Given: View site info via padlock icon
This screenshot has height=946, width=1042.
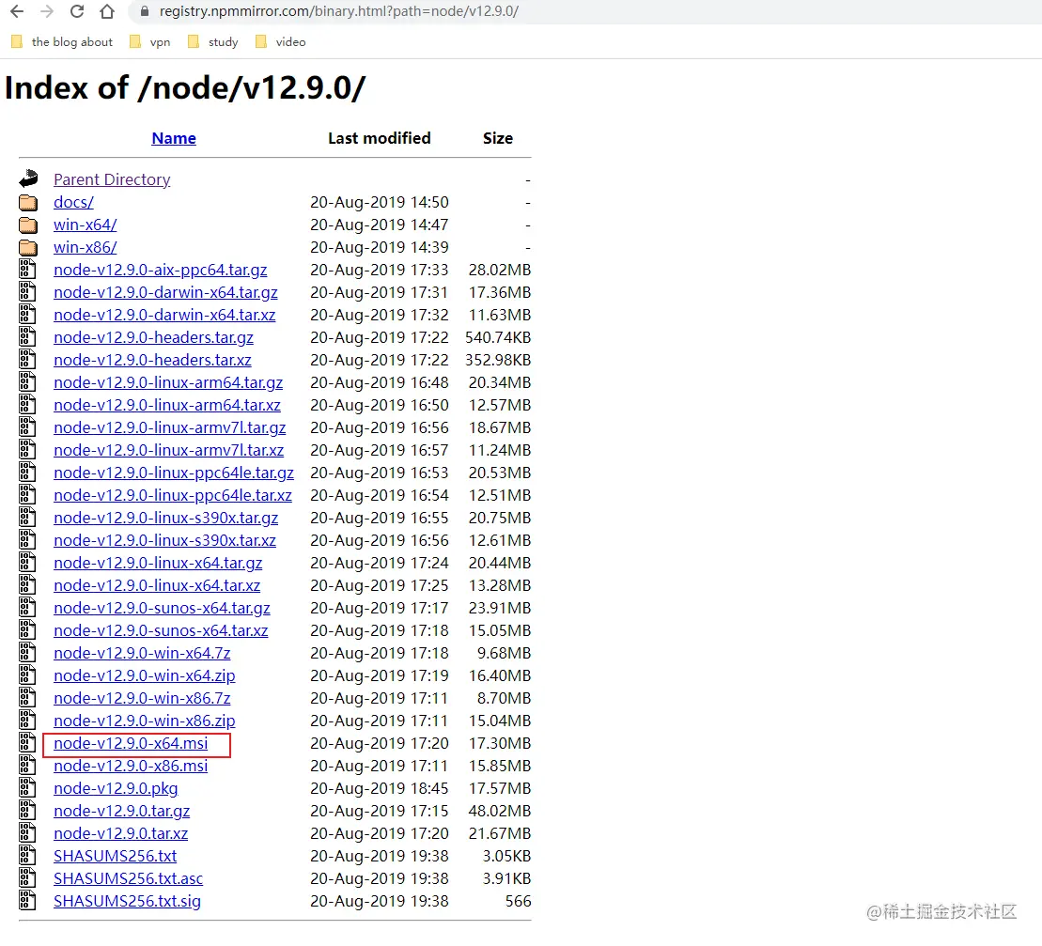Looking at the screenshot, I should point(144,11).
